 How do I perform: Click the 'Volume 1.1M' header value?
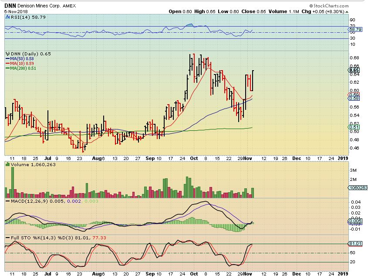(x=284, y=11)
